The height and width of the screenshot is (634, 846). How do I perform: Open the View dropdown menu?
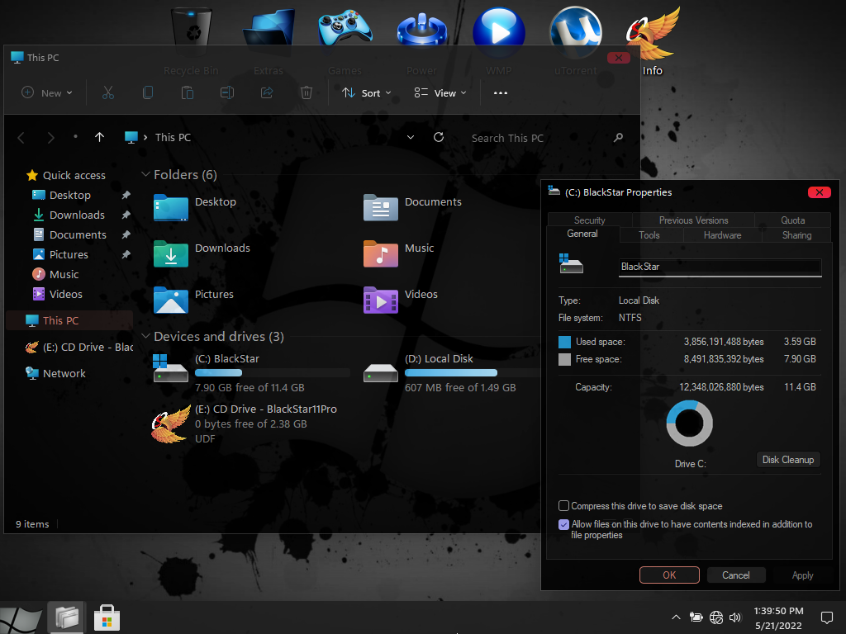pos(440,92)
